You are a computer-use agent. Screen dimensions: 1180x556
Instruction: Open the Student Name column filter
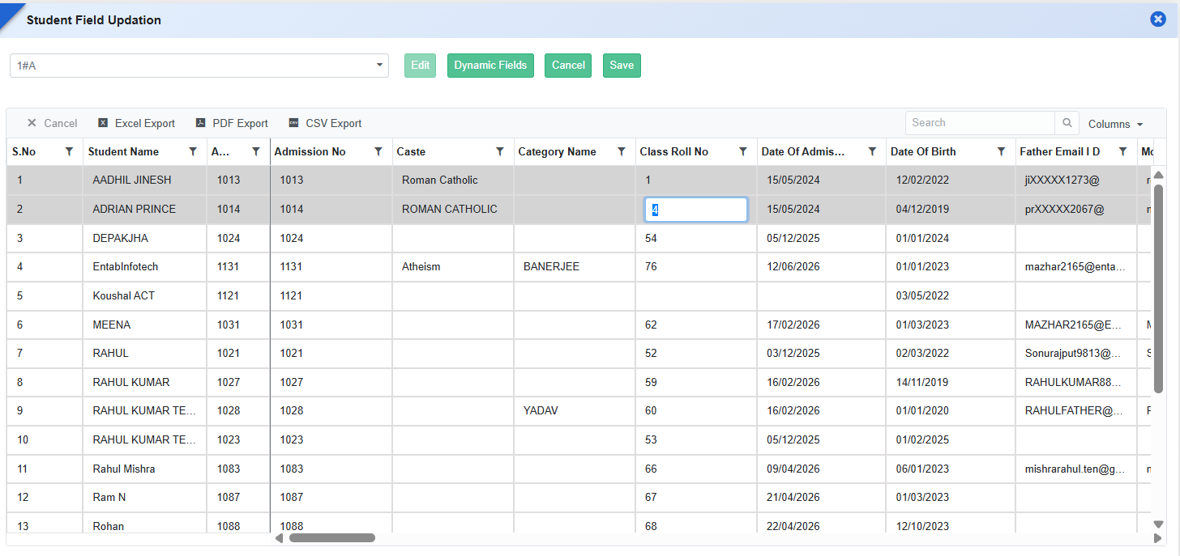click(x=192, y=151)
